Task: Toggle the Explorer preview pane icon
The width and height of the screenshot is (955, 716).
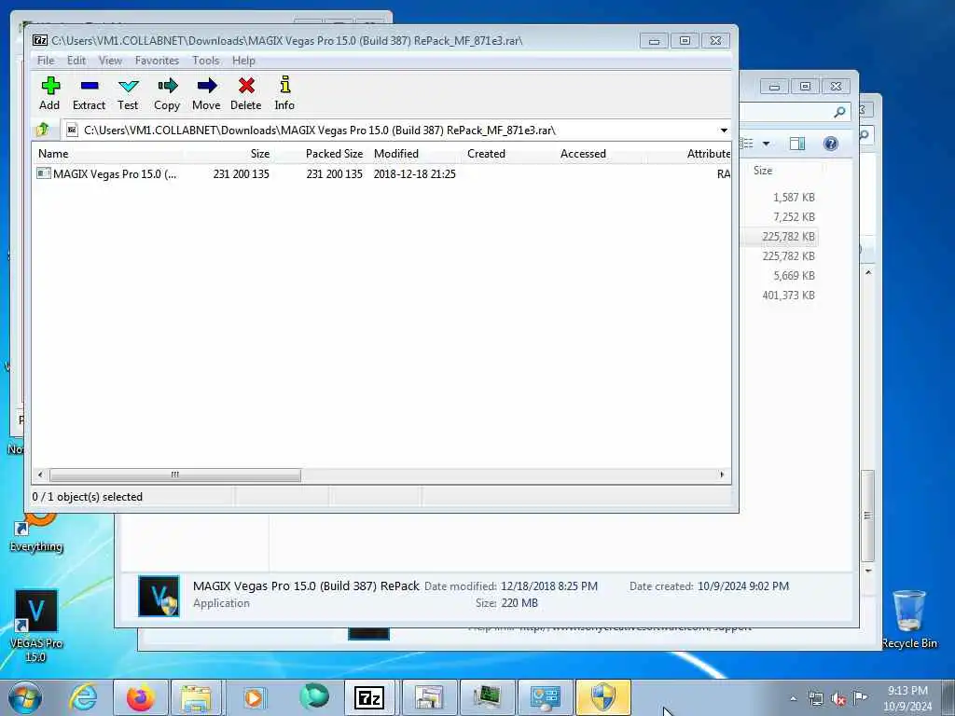Action: [x=797, y=144]
